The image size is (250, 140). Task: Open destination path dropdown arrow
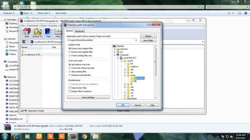pos(136,40)
